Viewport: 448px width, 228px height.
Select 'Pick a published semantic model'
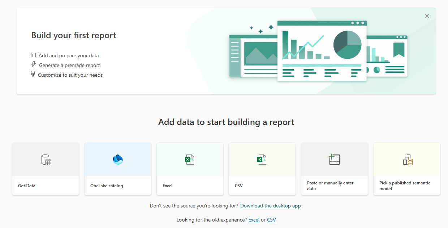(407, 169)
